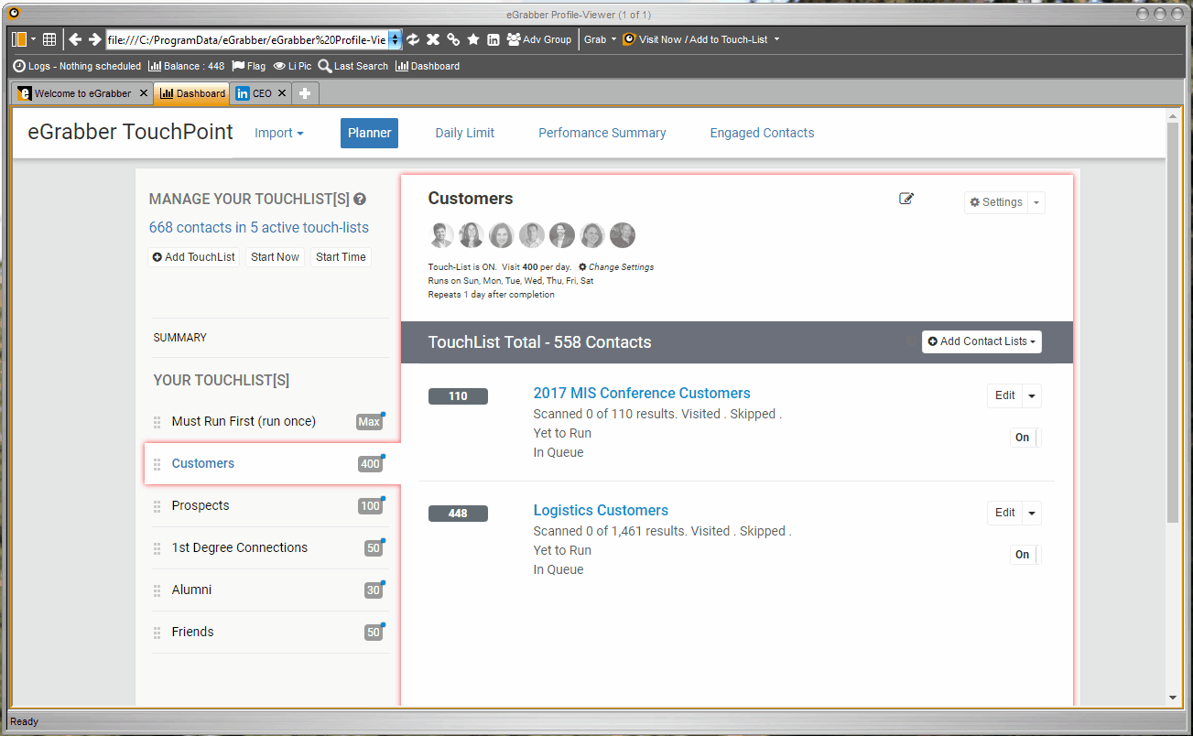Click the star favorites icon
The width and height of the screenshot is (1193, 736).
[473, 39]
